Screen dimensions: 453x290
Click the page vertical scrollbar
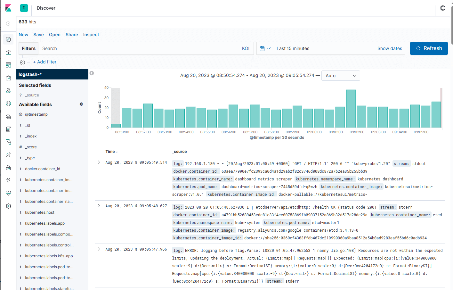[452, 25]
